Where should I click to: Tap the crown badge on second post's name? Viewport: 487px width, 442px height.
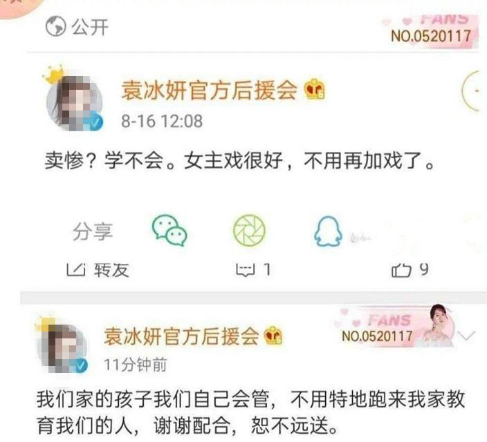coord(273,336)
